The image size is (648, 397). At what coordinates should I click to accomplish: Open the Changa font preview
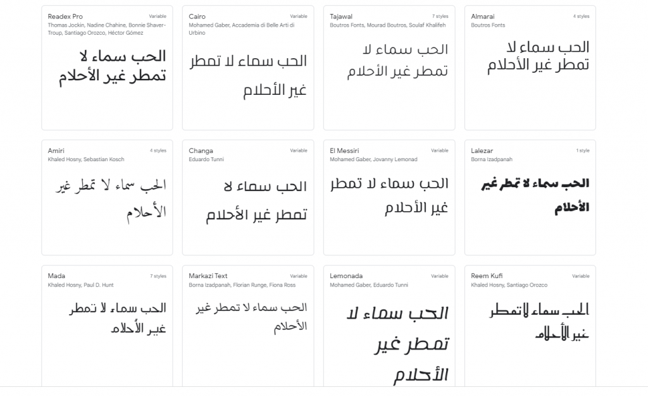pyautogui.click(x=257, y=200)
